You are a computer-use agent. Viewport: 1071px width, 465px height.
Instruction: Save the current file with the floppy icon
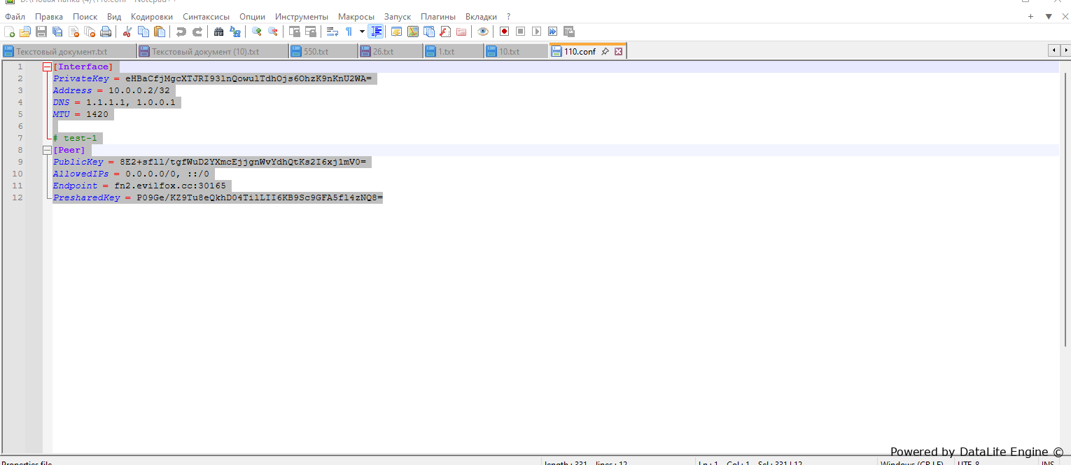(41, 32)
